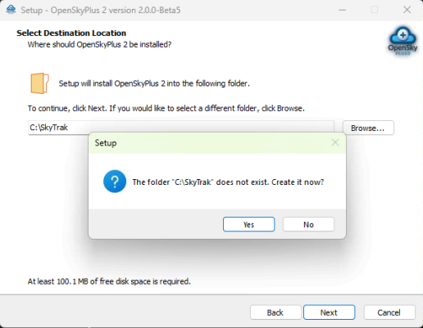423x328 pixels.
Task: Minimize the Setup installer window
Action: [x=343, y=10]
